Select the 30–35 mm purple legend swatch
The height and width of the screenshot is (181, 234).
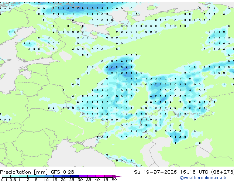(x=83, y=176)
